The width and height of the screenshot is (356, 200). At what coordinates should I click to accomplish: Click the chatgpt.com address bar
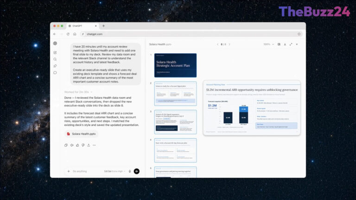pos(191,34)
